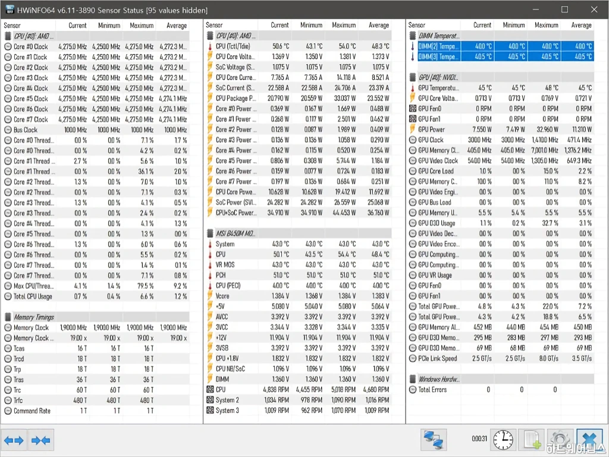Select the CPU Package Power row
This screenshot has height=457, width=609.
click(x=236, y=99)
